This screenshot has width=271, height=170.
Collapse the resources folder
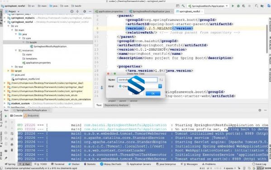pyautogui.click(x=16, y=51)
